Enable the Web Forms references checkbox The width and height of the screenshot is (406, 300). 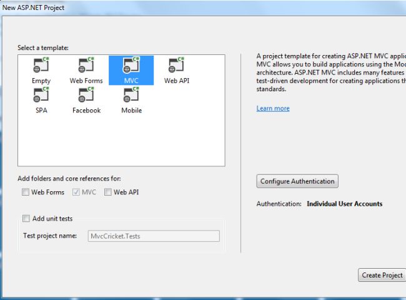[x=26, y=192]
